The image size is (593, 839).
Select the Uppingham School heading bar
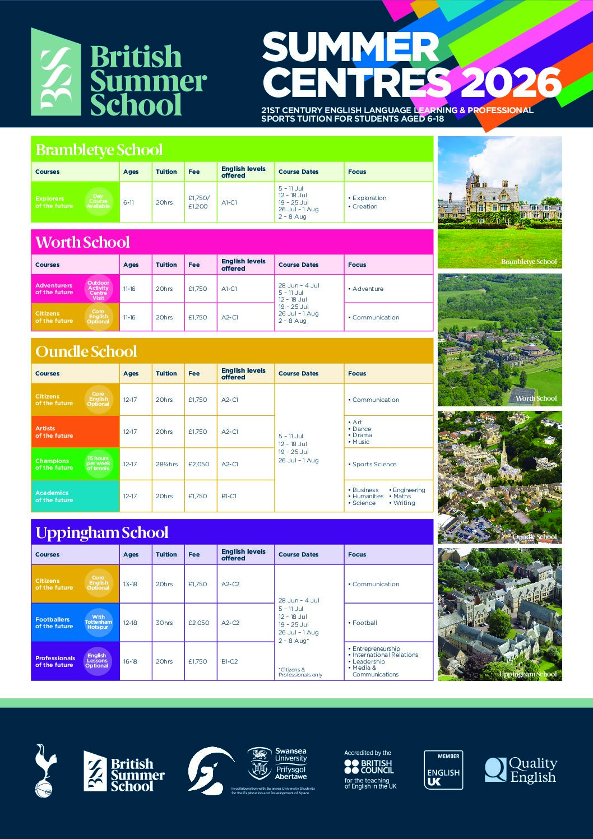(x=232, y=532)
